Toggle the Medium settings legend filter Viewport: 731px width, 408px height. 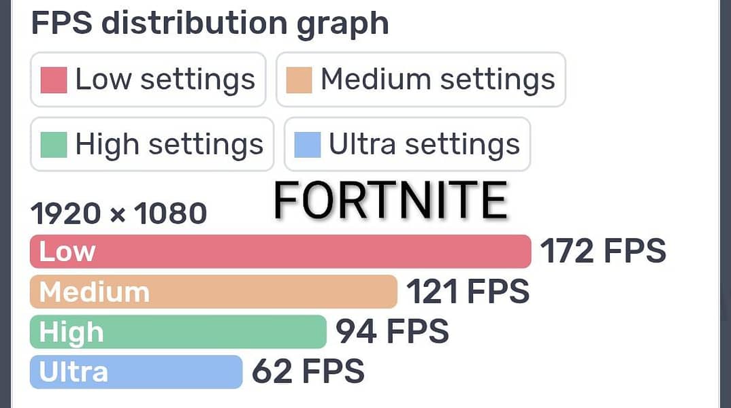(x=421, y=80)
